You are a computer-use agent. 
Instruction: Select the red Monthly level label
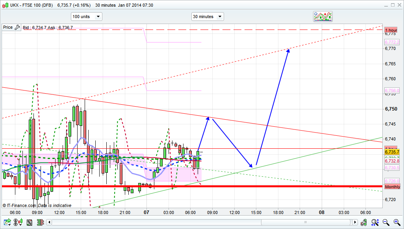coord(392,187)
